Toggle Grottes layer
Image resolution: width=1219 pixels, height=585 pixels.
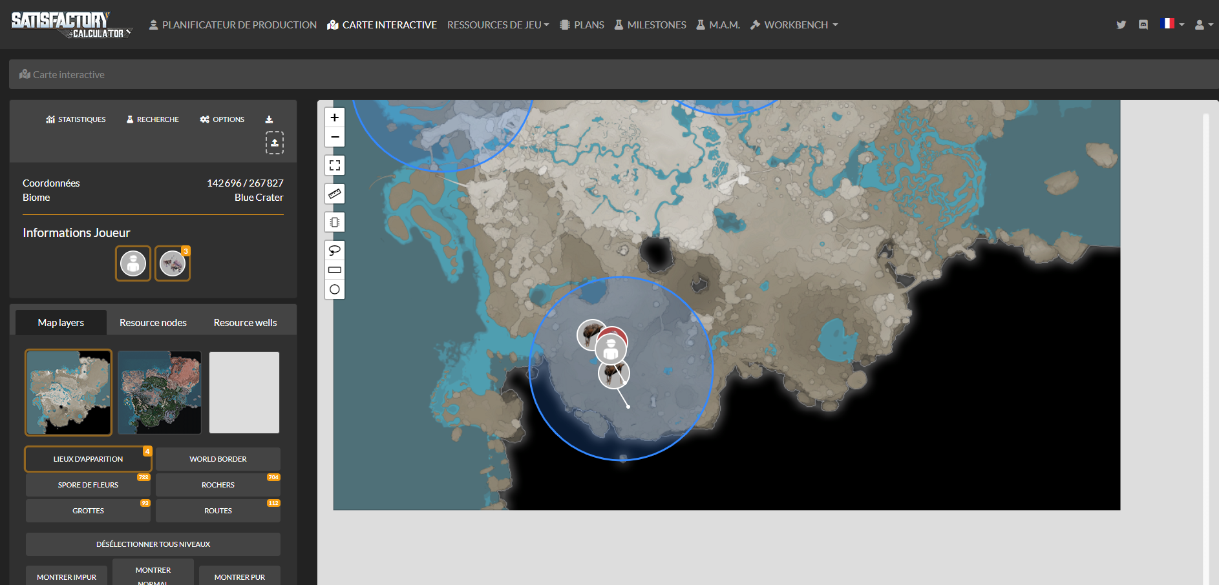pyautogui.click(x=88, y=511)
